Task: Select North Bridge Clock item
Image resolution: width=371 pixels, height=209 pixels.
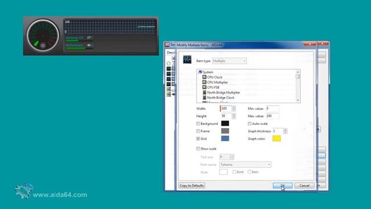Action: (x=220, y=98)
